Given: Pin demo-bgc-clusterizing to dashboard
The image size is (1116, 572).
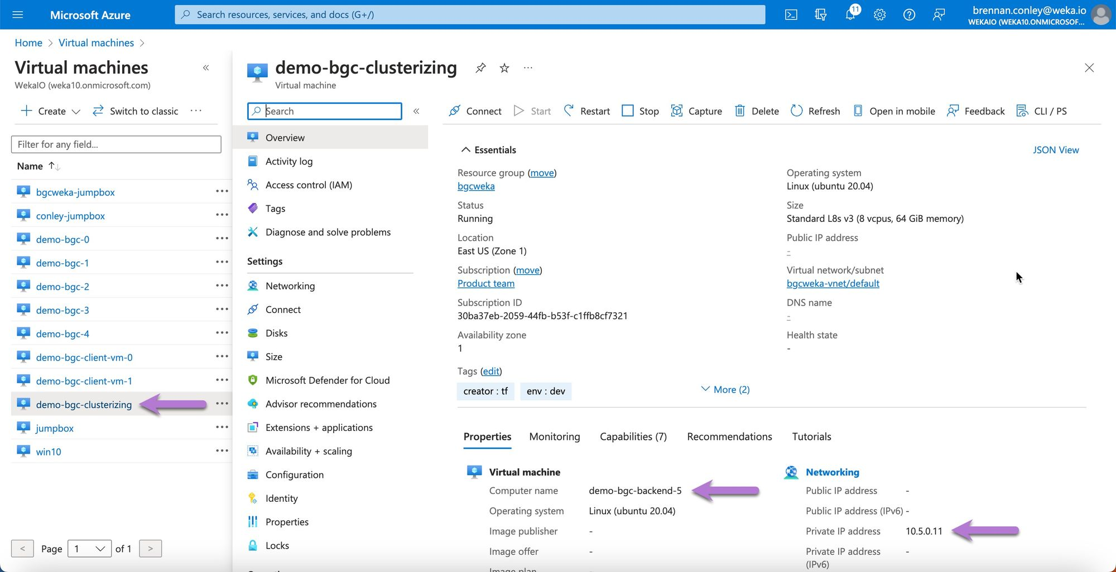Looking at the screenshot, I should pos(480,68).
